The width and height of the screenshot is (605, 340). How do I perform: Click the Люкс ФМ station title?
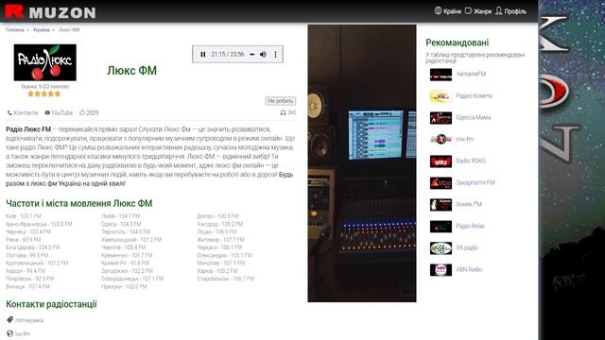point(132,71)
